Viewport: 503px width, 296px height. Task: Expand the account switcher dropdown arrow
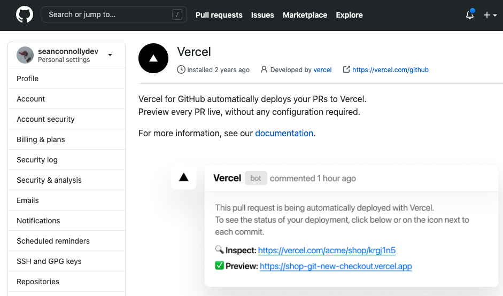pyautogui.click(x=110, y=55)
